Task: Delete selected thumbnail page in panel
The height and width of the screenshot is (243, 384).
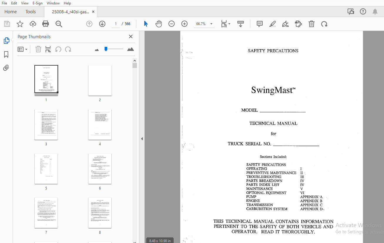Action: (38, 49)
